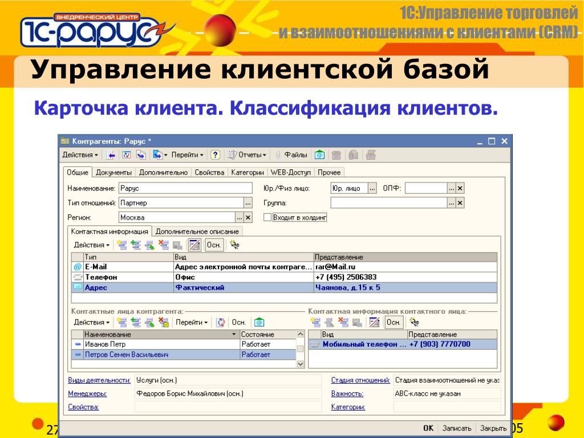Clear the Регион field with X button
This screenshot has height=438, width=584.
[x=248, y=217]
